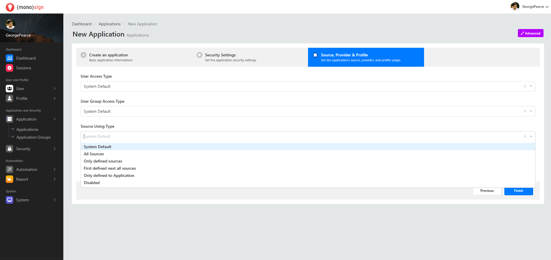Viewport: 551px width, 260px height.
Task: Choose 'First defined next all sources' option
Action: 110,168
